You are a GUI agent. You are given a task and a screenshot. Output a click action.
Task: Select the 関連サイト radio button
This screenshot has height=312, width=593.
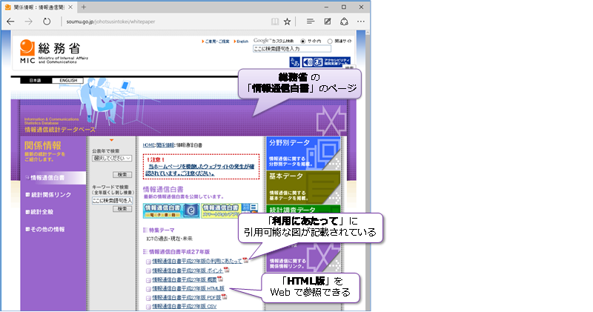click(x=330, y=41)
